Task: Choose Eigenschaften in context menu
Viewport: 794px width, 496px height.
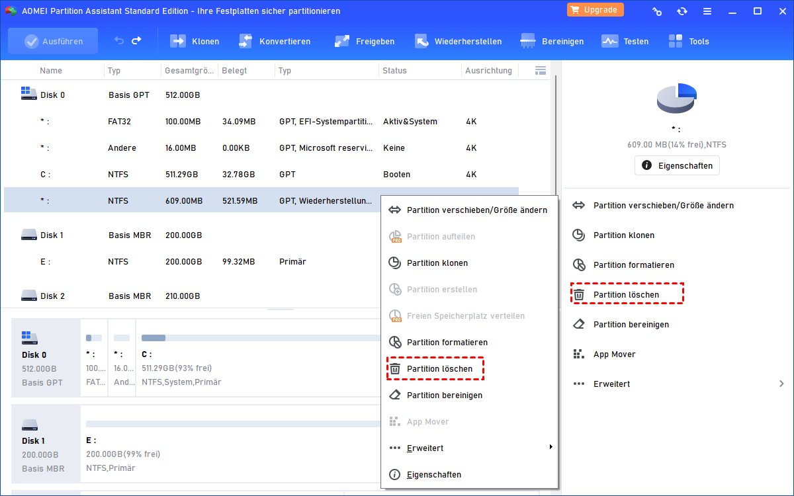Action: pos(469,475)
